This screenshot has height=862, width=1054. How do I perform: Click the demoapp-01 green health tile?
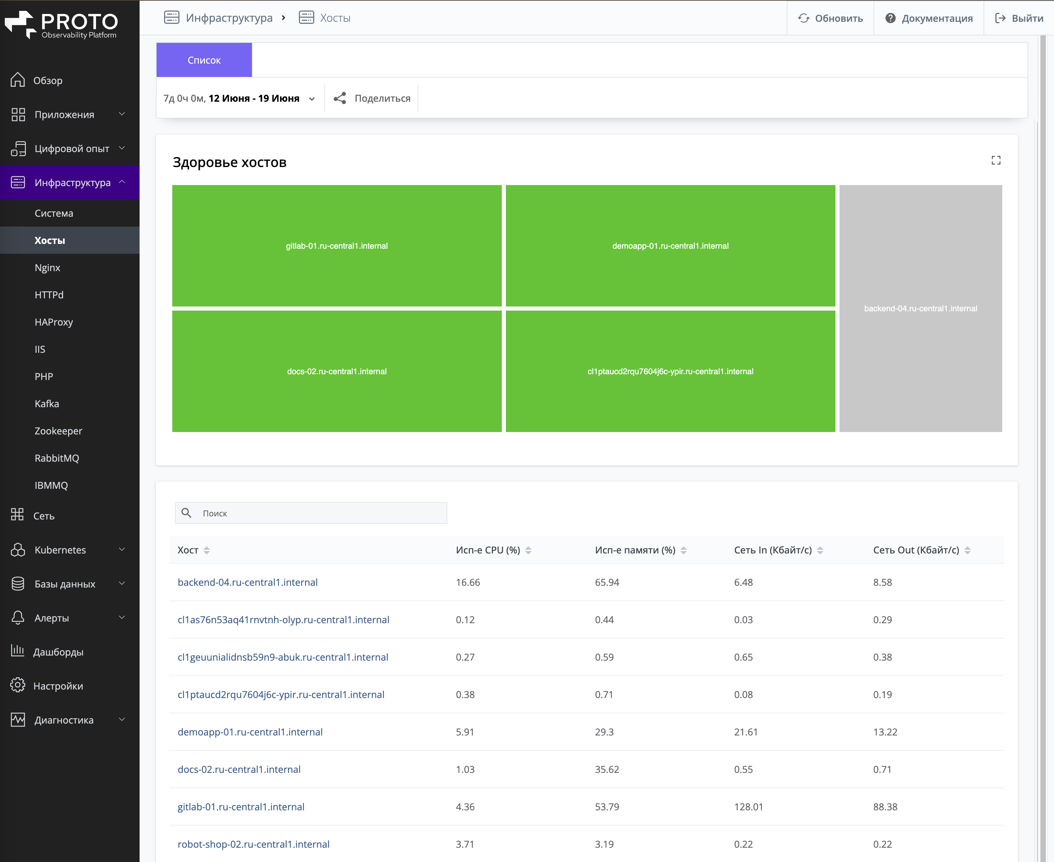[x=670, y=246]
